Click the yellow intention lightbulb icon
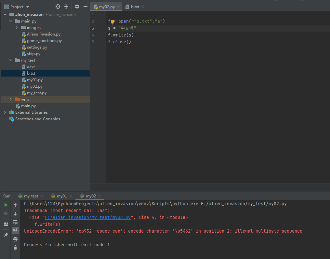Viewport: 330px width, 259px height. point(112,22)
